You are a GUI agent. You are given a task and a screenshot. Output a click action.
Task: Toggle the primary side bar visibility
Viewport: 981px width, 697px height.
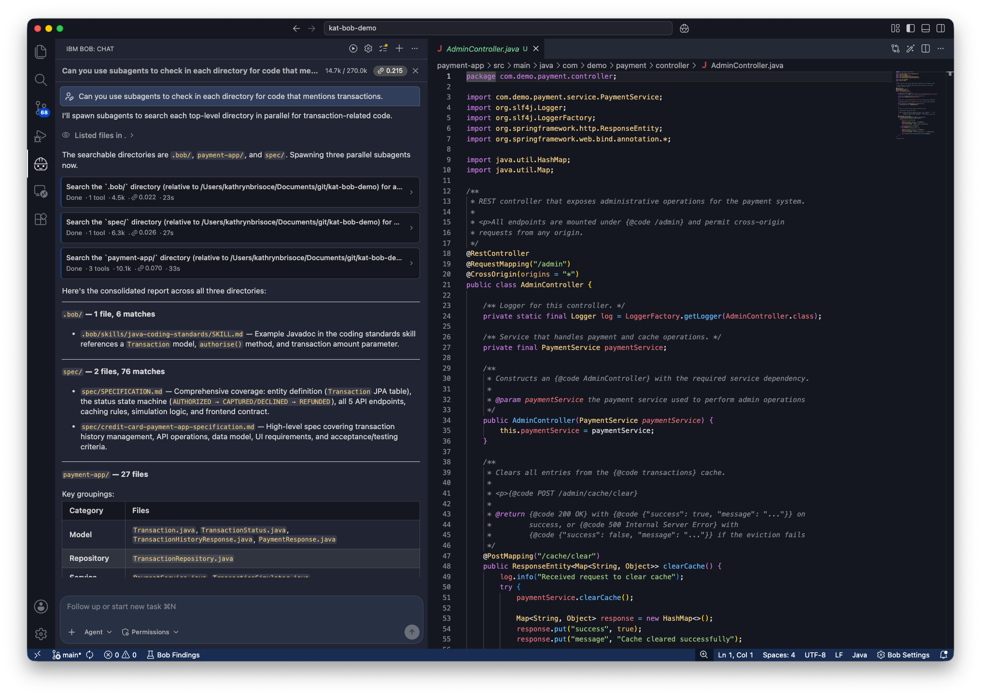911,28
